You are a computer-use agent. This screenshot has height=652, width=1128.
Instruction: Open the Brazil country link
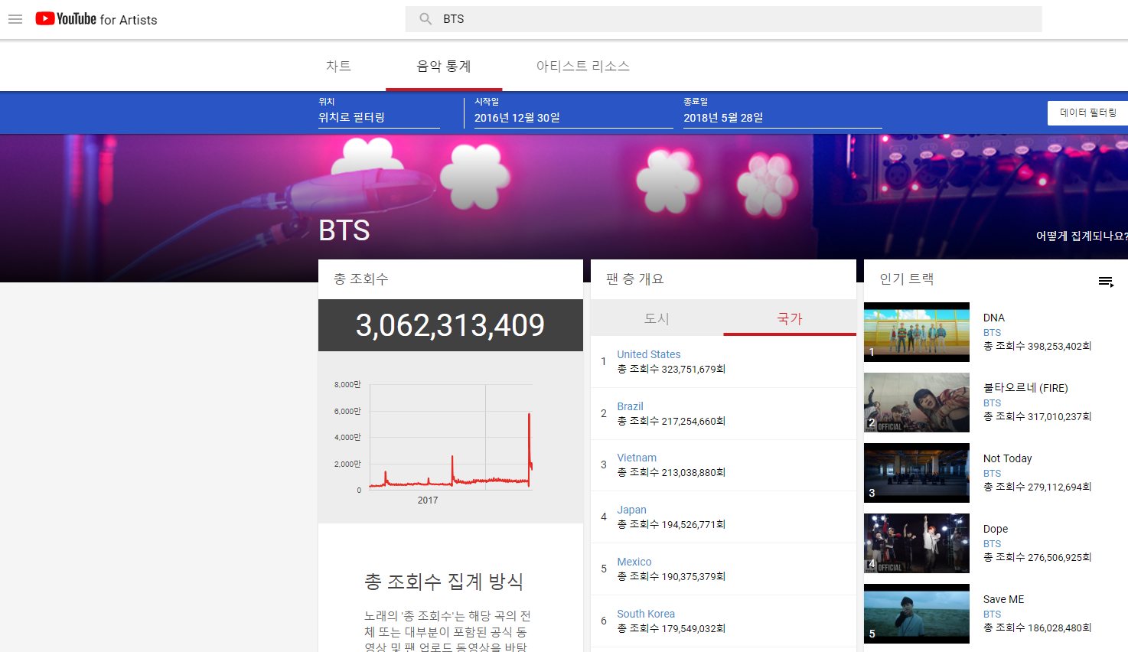pos(630,406)
